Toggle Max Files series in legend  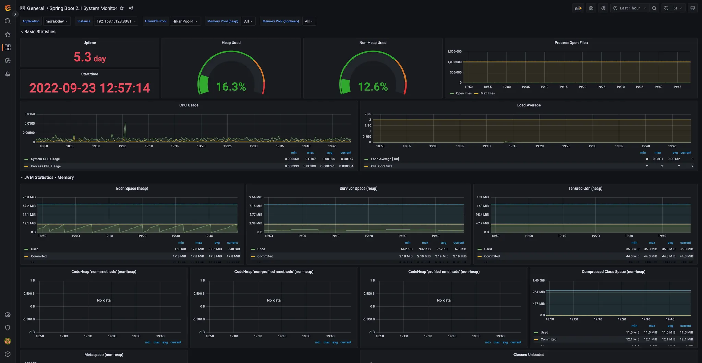[487, 93]
